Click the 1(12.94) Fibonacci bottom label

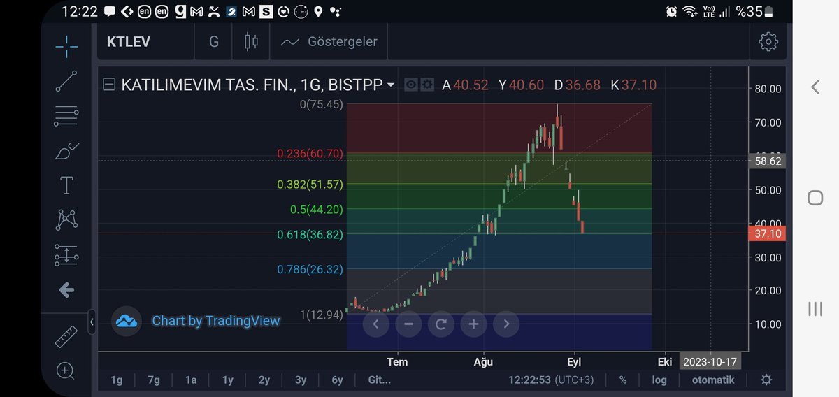pyautogui.click(x=322, y=315)
